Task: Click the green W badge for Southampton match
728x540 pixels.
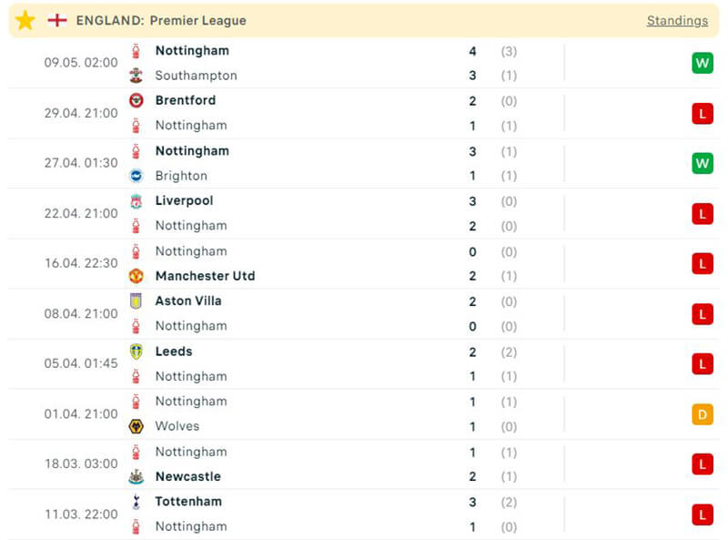Action: [702, 63]
